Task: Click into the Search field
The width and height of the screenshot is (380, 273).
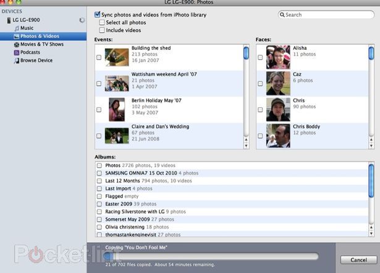Action: point(326,15)
